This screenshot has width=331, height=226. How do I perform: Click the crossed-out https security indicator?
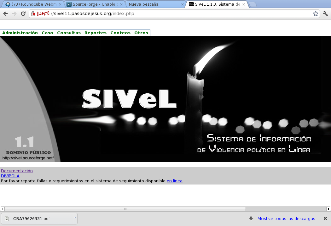(x=33, y=14)
